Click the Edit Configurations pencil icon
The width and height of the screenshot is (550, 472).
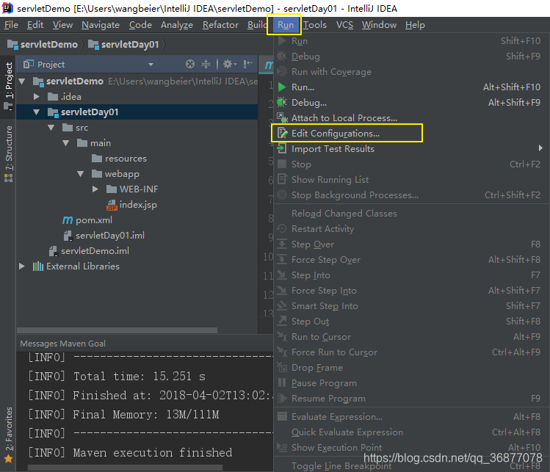coord(282,134)
